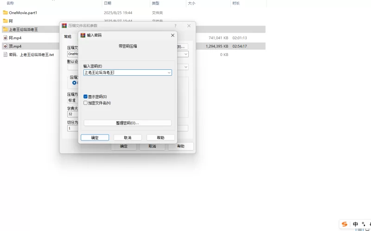
Task: Click the 带密码压缩 heading text
Action: point(128,46)
